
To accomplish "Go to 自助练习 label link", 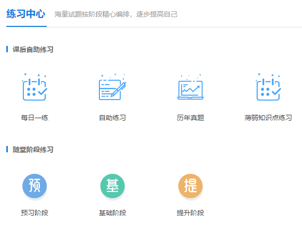I will 113,118.
